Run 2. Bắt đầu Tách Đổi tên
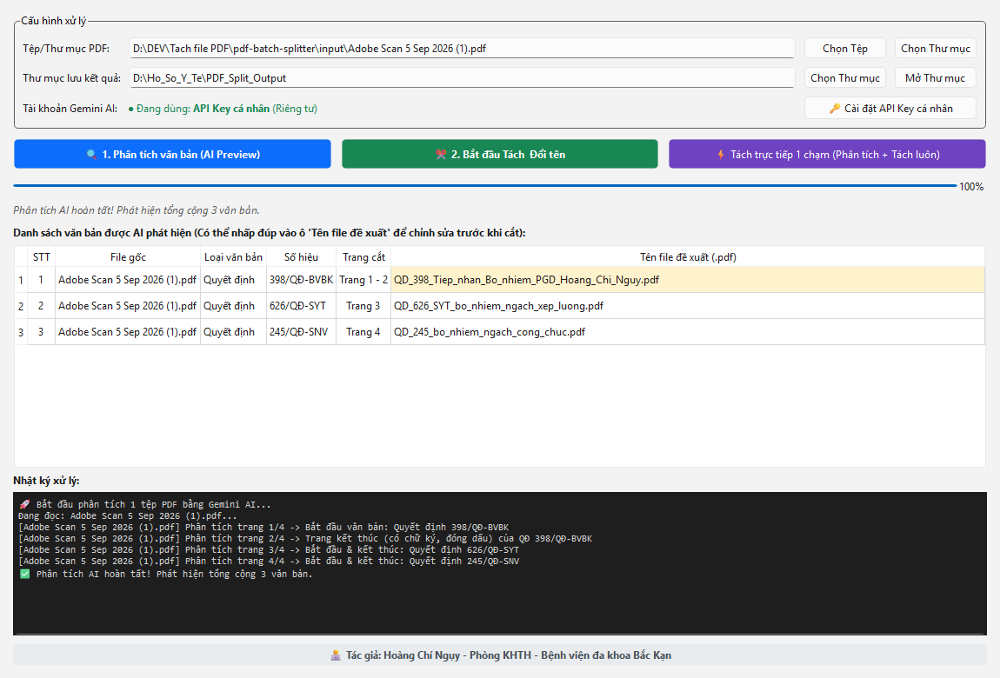 click(500, 154)
